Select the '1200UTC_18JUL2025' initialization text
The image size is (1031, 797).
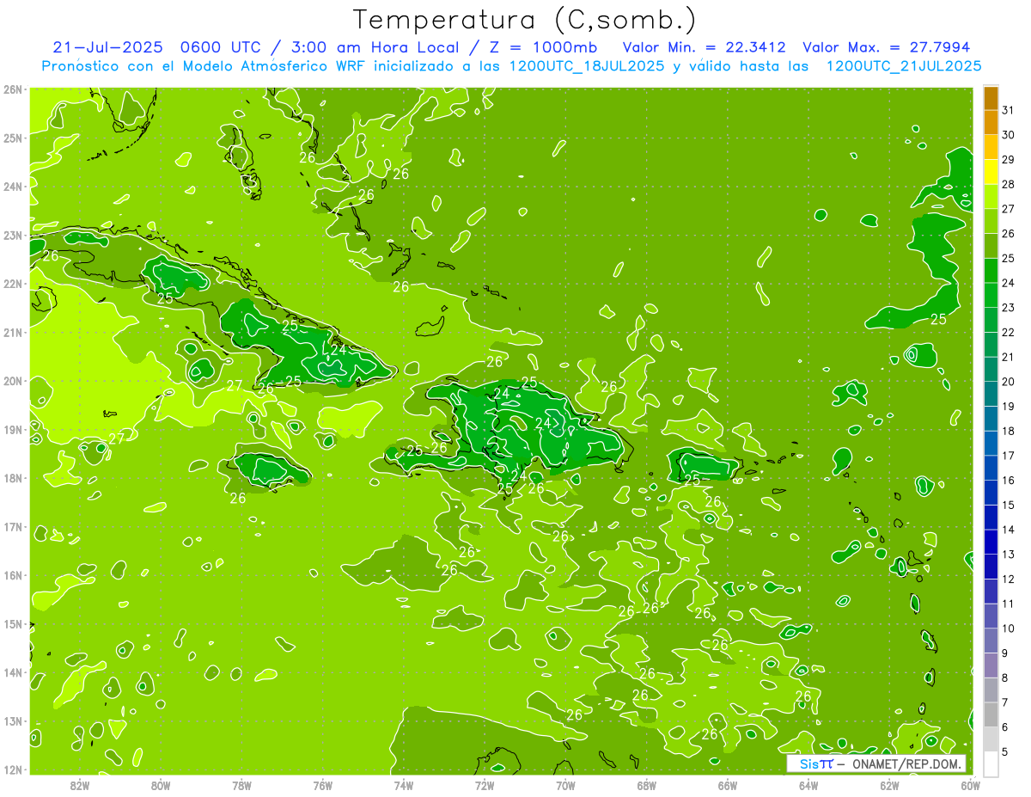point(588,66)
